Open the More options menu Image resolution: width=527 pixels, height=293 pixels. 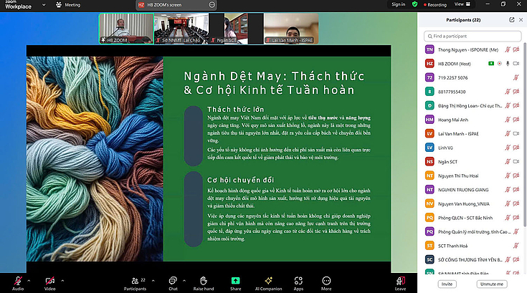tap(326, 282)
